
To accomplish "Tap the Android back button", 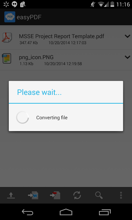I will (x=27, y=212).
